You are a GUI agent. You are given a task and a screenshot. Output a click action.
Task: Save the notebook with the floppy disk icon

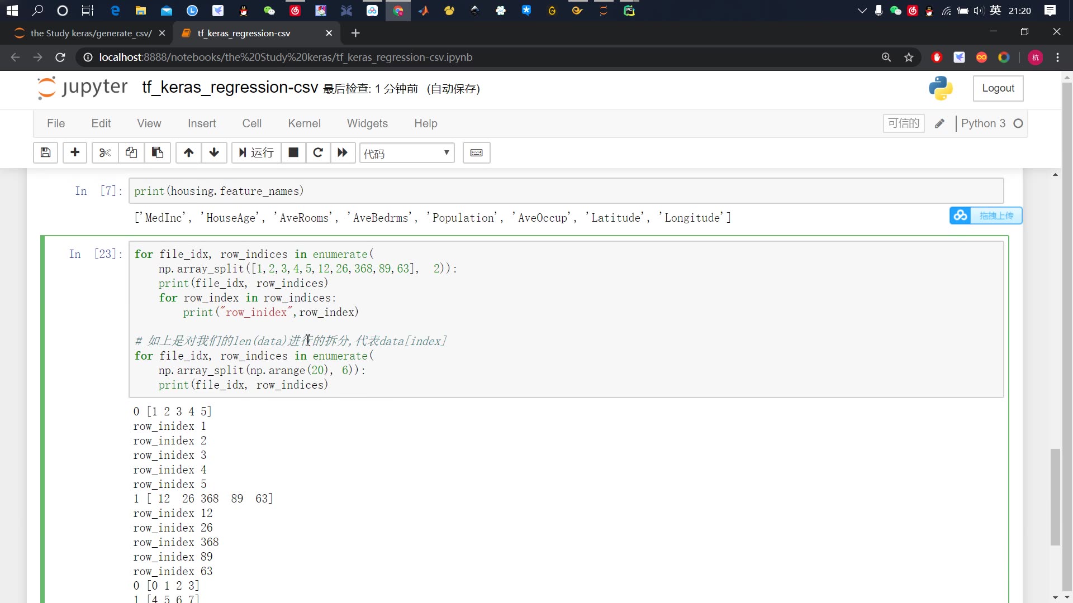[46, 153]
